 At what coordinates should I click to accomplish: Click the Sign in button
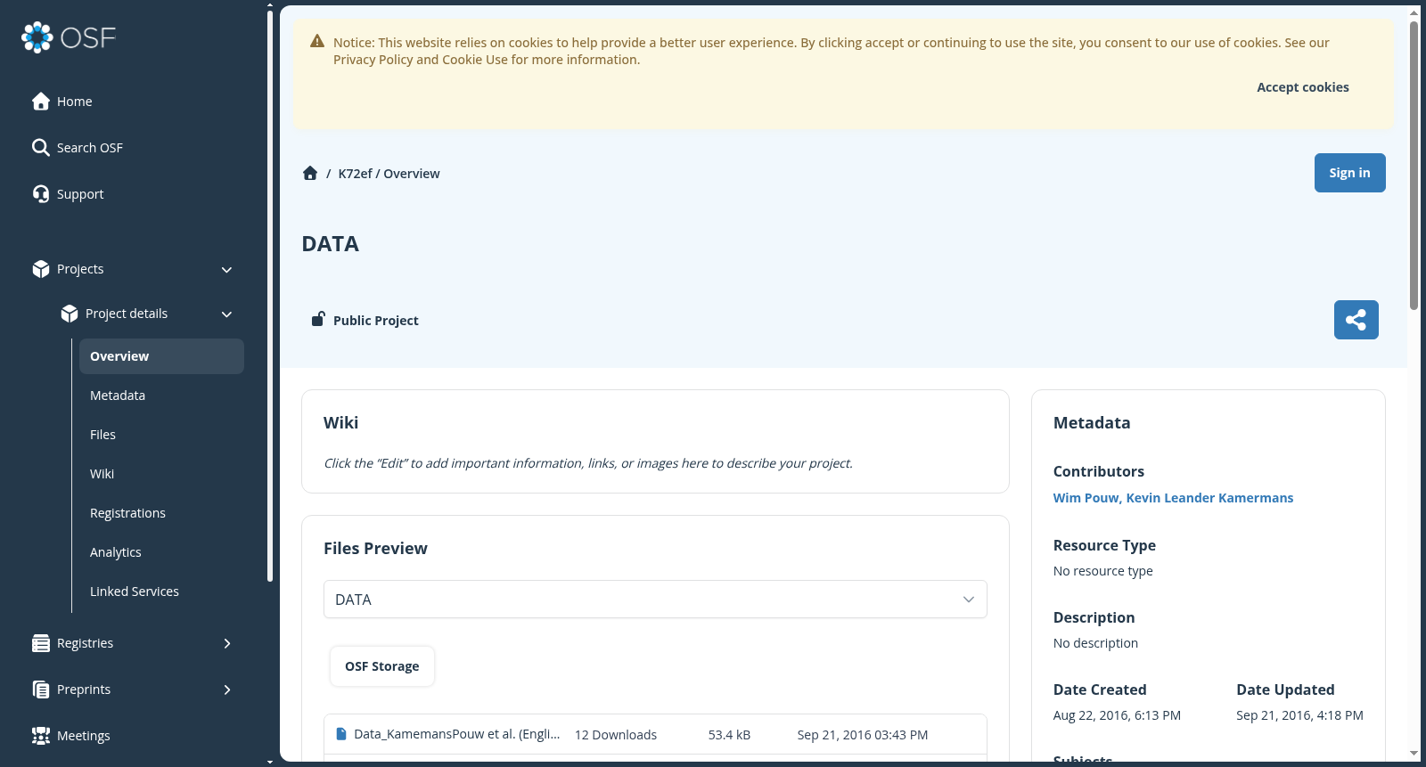(1349, 173)
